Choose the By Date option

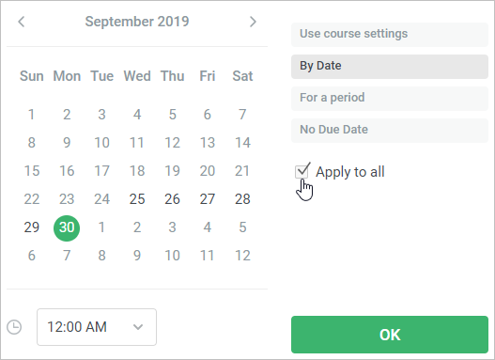390,67
